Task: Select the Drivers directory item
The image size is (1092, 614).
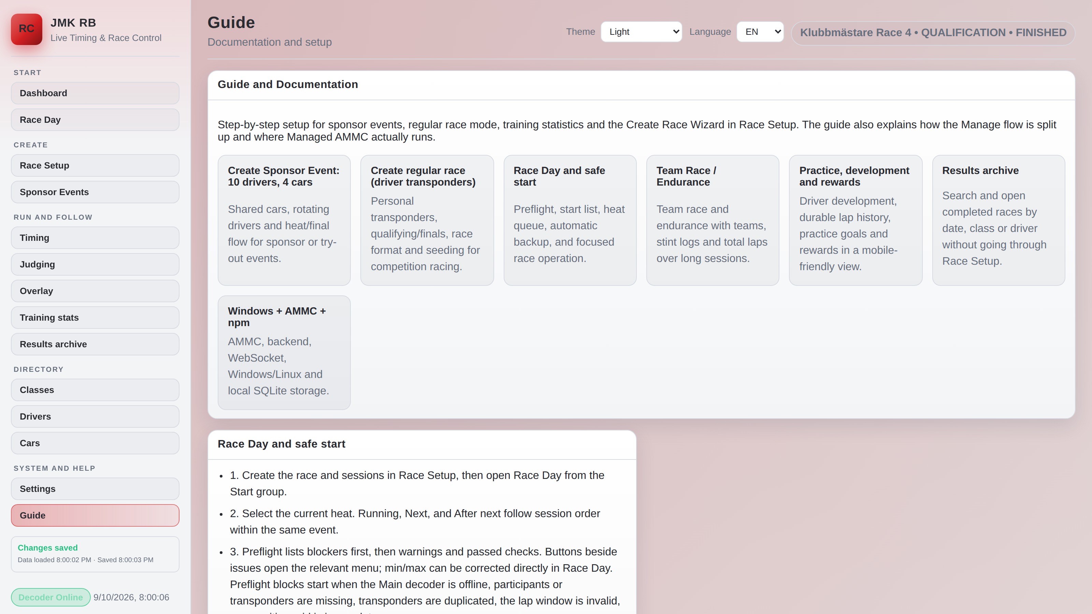Action: point(95,416)
